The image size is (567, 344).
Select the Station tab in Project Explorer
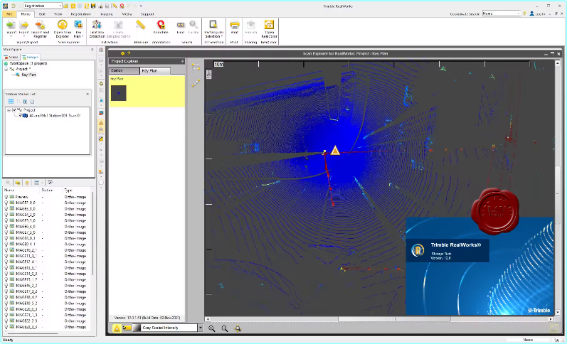point(117,70)
